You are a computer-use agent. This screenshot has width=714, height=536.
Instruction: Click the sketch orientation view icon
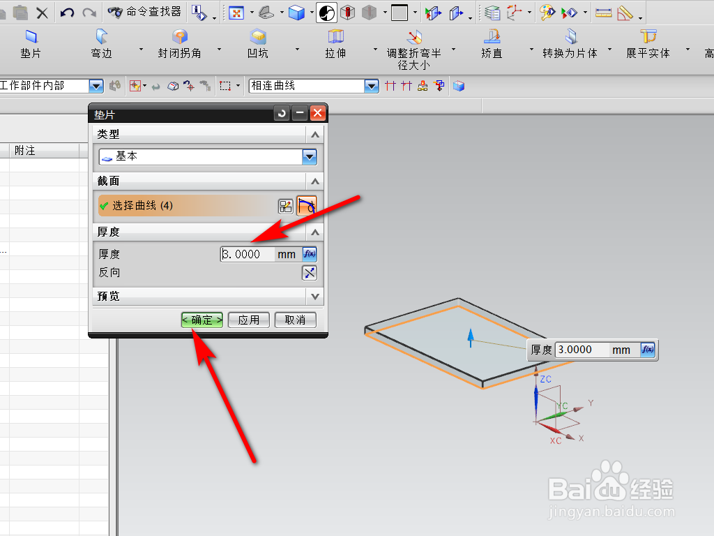[x=266, y=13]
